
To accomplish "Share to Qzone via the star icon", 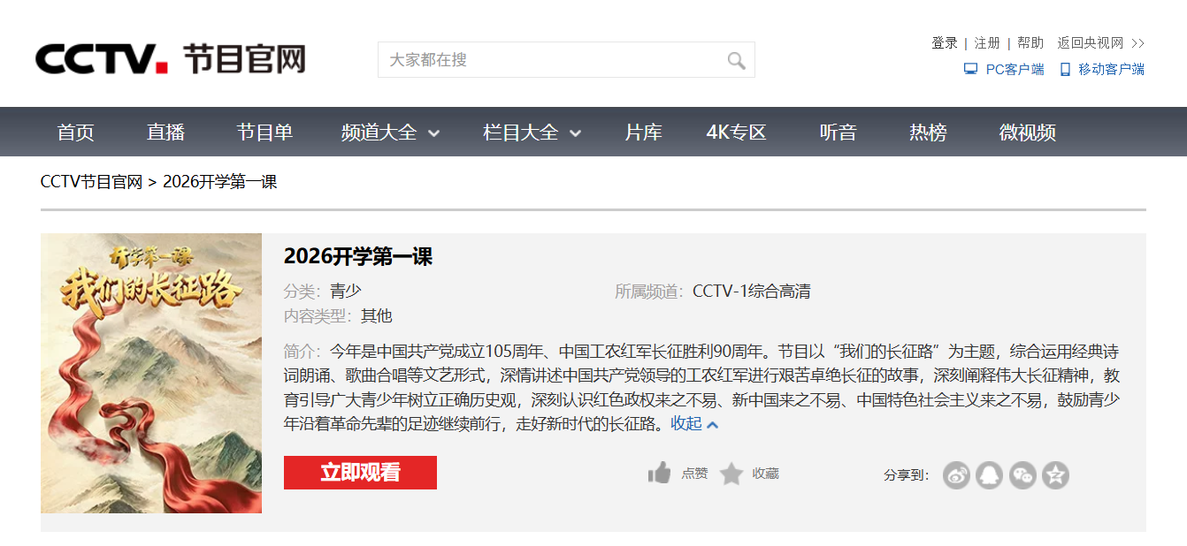I will click(1055, 475).
